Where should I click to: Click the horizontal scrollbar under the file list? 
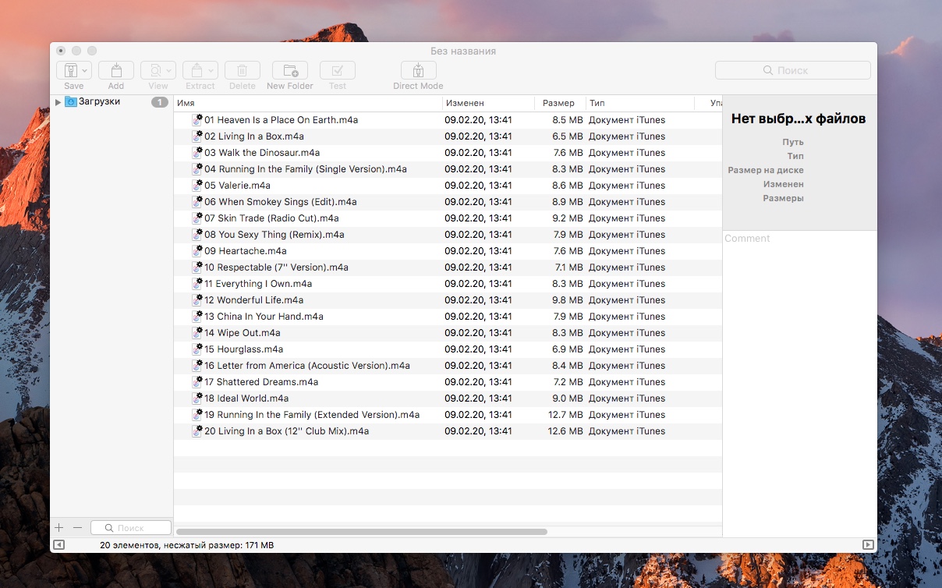(x=362, y=532)
